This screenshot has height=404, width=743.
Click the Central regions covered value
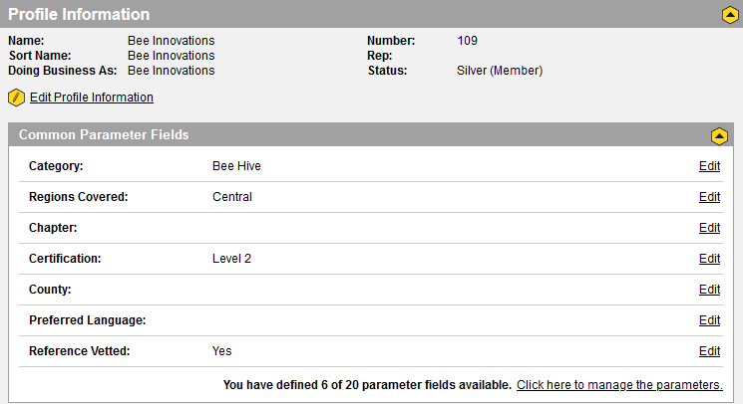click(x=232, y=197)
